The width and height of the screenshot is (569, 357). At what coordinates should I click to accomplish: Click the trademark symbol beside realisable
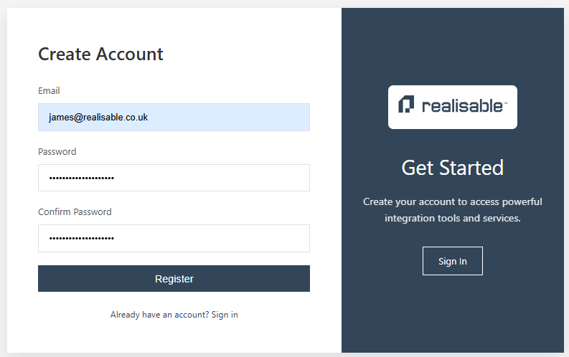coord(505,103)
